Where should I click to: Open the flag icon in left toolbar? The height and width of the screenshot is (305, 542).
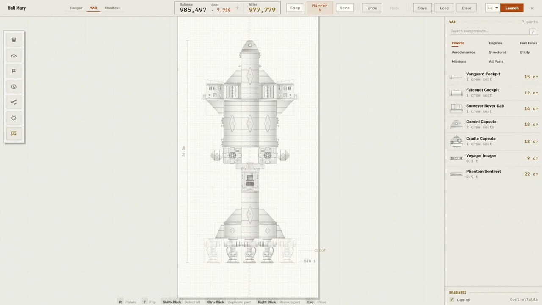pyautogui.click(x=14, y=71)
